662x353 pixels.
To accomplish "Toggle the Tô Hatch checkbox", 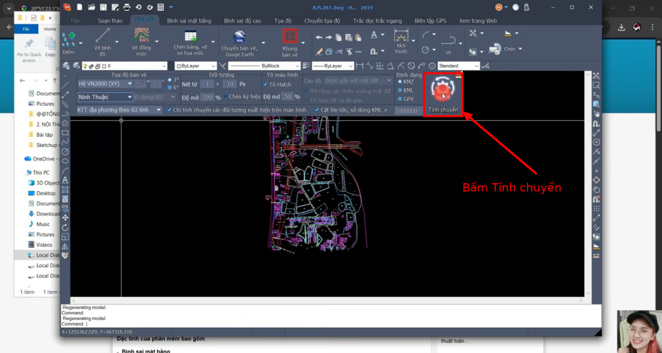I will pos(265,85).
